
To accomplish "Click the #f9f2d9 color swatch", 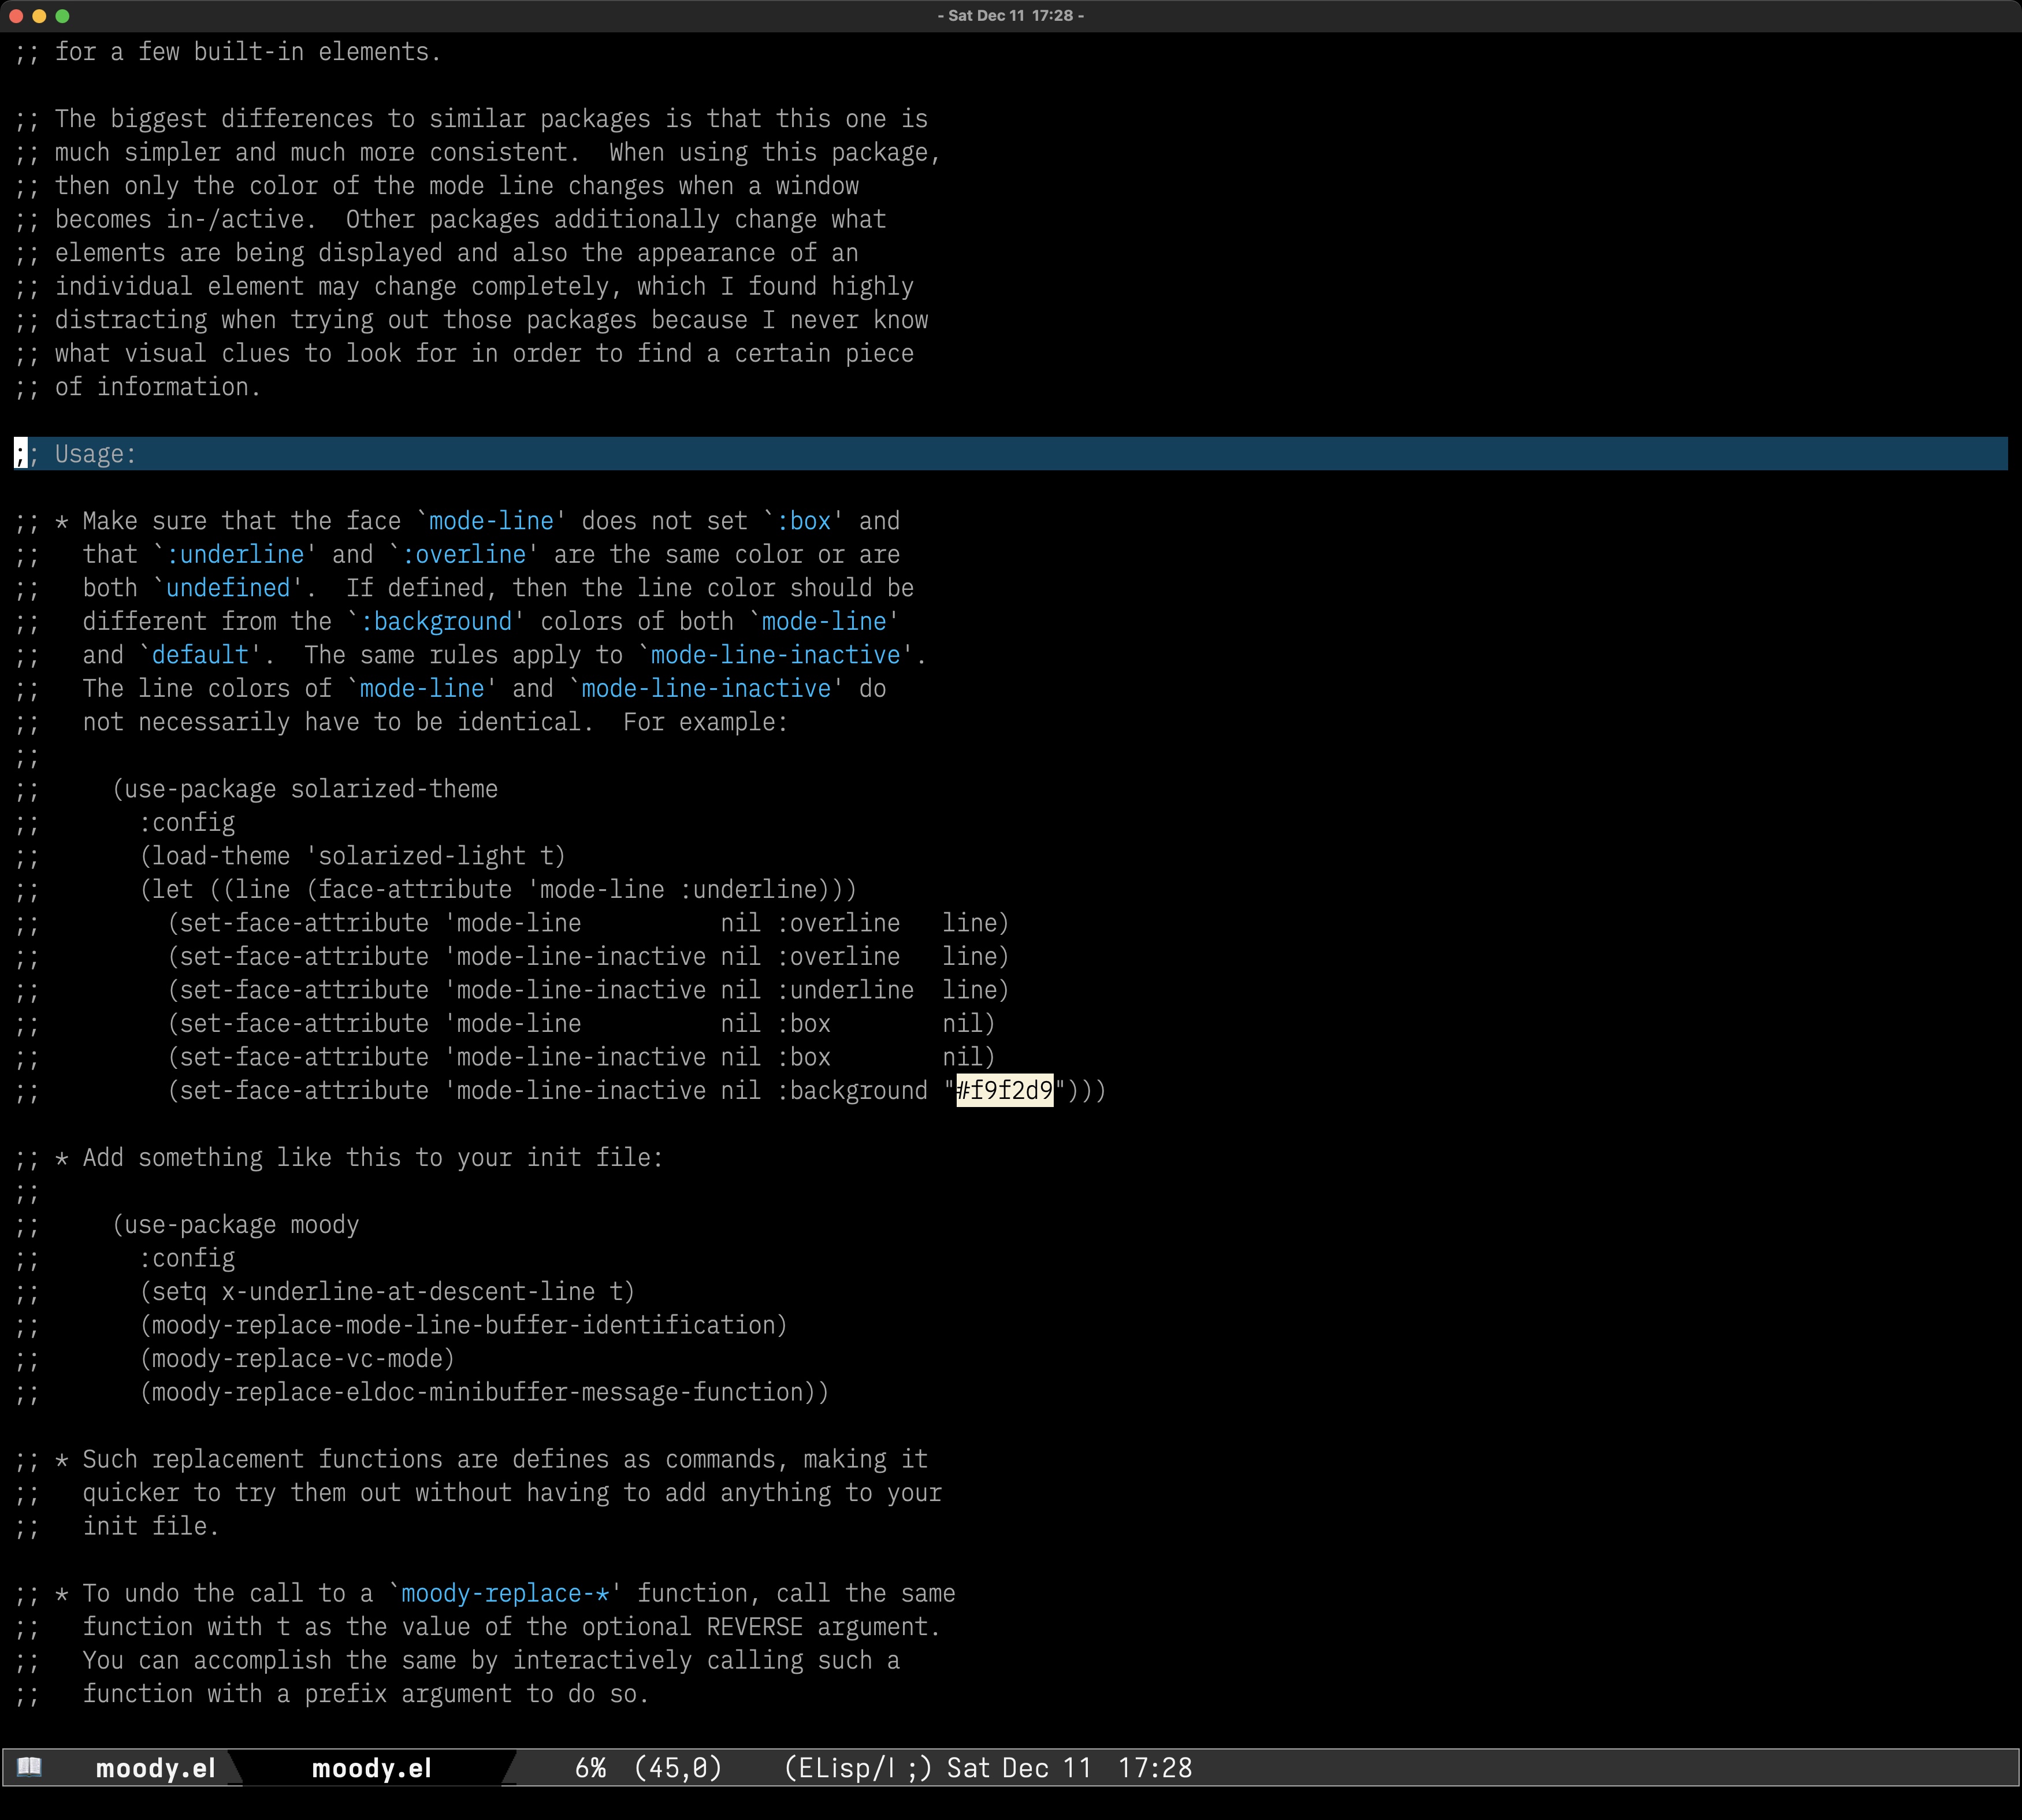I will 1004,1090.
